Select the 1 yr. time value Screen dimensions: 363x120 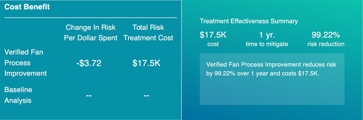[267, 35]
